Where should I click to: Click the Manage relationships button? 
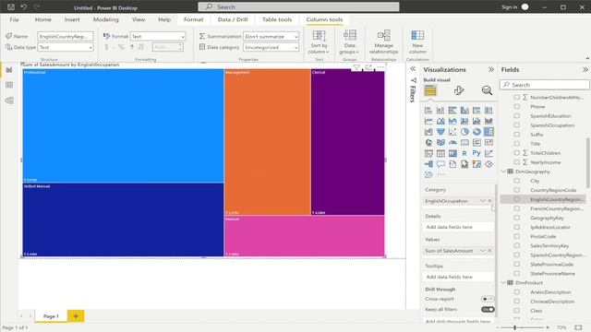coord(384,42)
